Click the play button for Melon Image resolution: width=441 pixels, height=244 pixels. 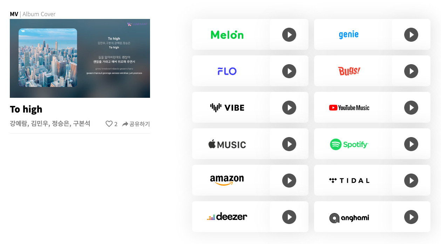289,35
